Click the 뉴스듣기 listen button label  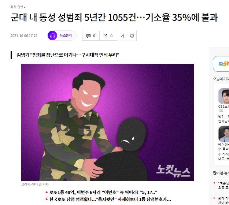(x=66, y=36)
